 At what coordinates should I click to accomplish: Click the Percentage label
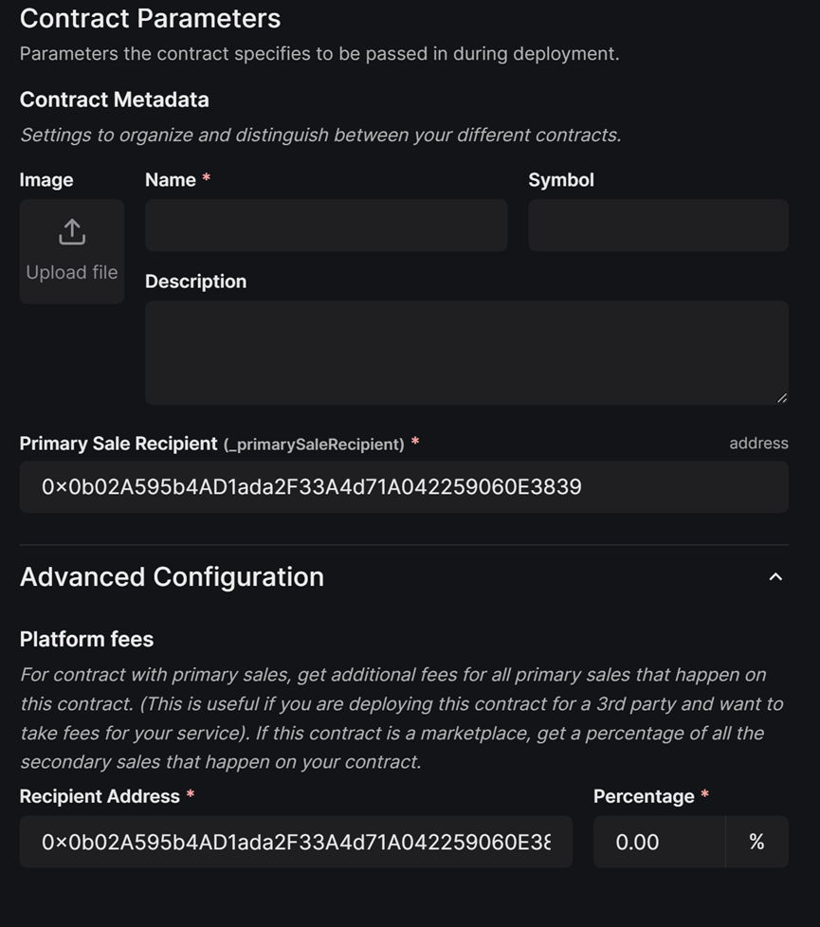(644, 796)
